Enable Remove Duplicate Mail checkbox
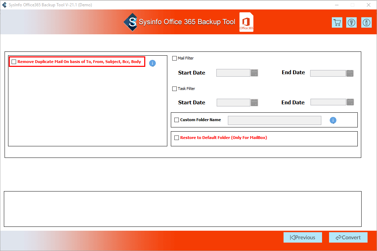The image size is (377, 251). coord(14,62)
